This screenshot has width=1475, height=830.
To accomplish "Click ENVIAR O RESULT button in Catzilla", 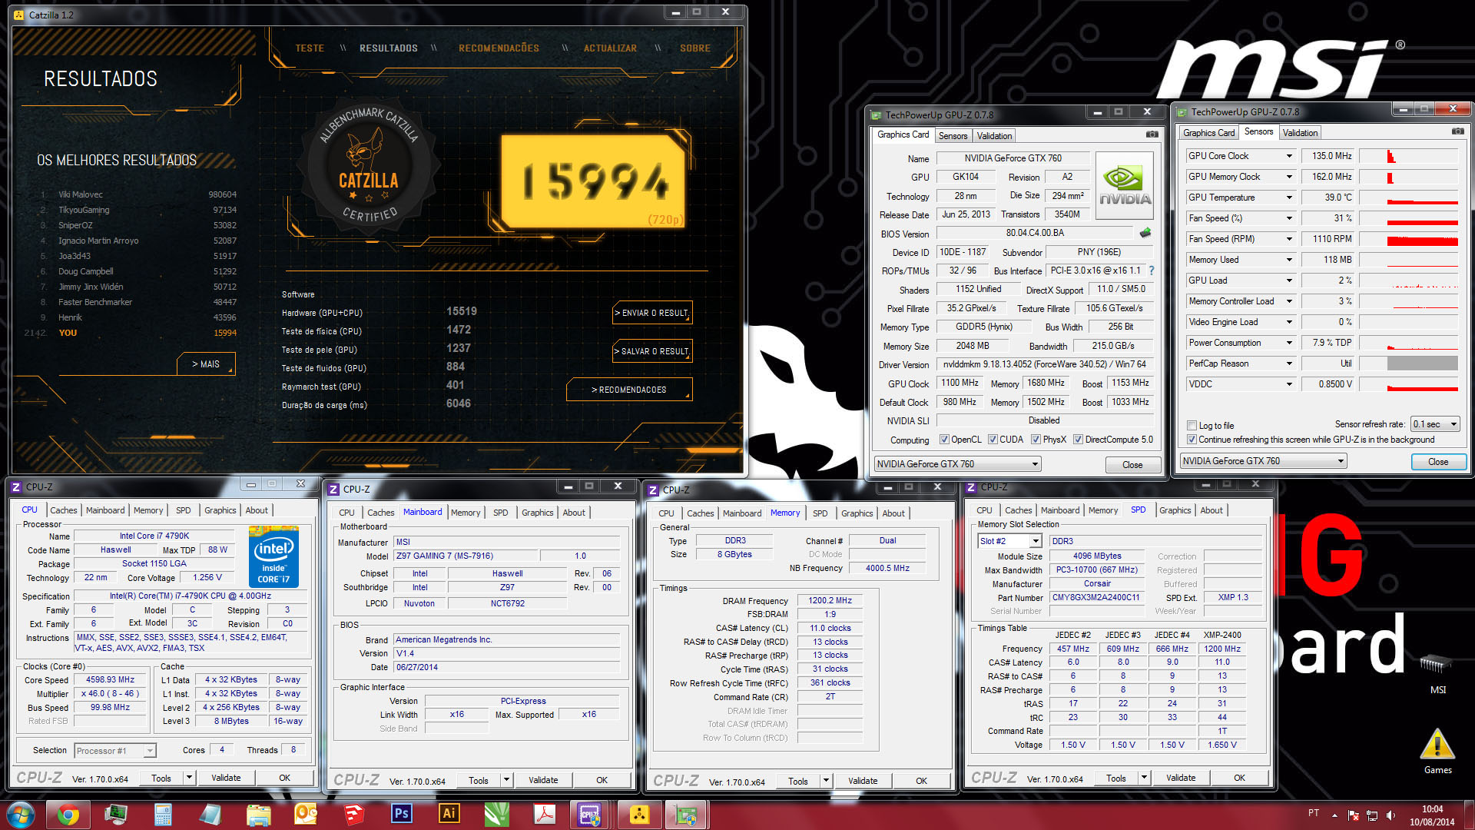I will pos(652,313).
